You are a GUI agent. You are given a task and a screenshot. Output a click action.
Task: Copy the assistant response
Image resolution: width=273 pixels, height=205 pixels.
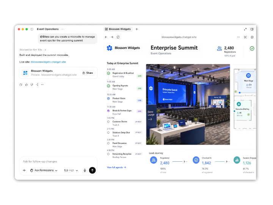click(21, 85)
